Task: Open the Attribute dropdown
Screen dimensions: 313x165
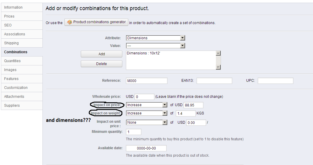Action: [x=156, y=38]
